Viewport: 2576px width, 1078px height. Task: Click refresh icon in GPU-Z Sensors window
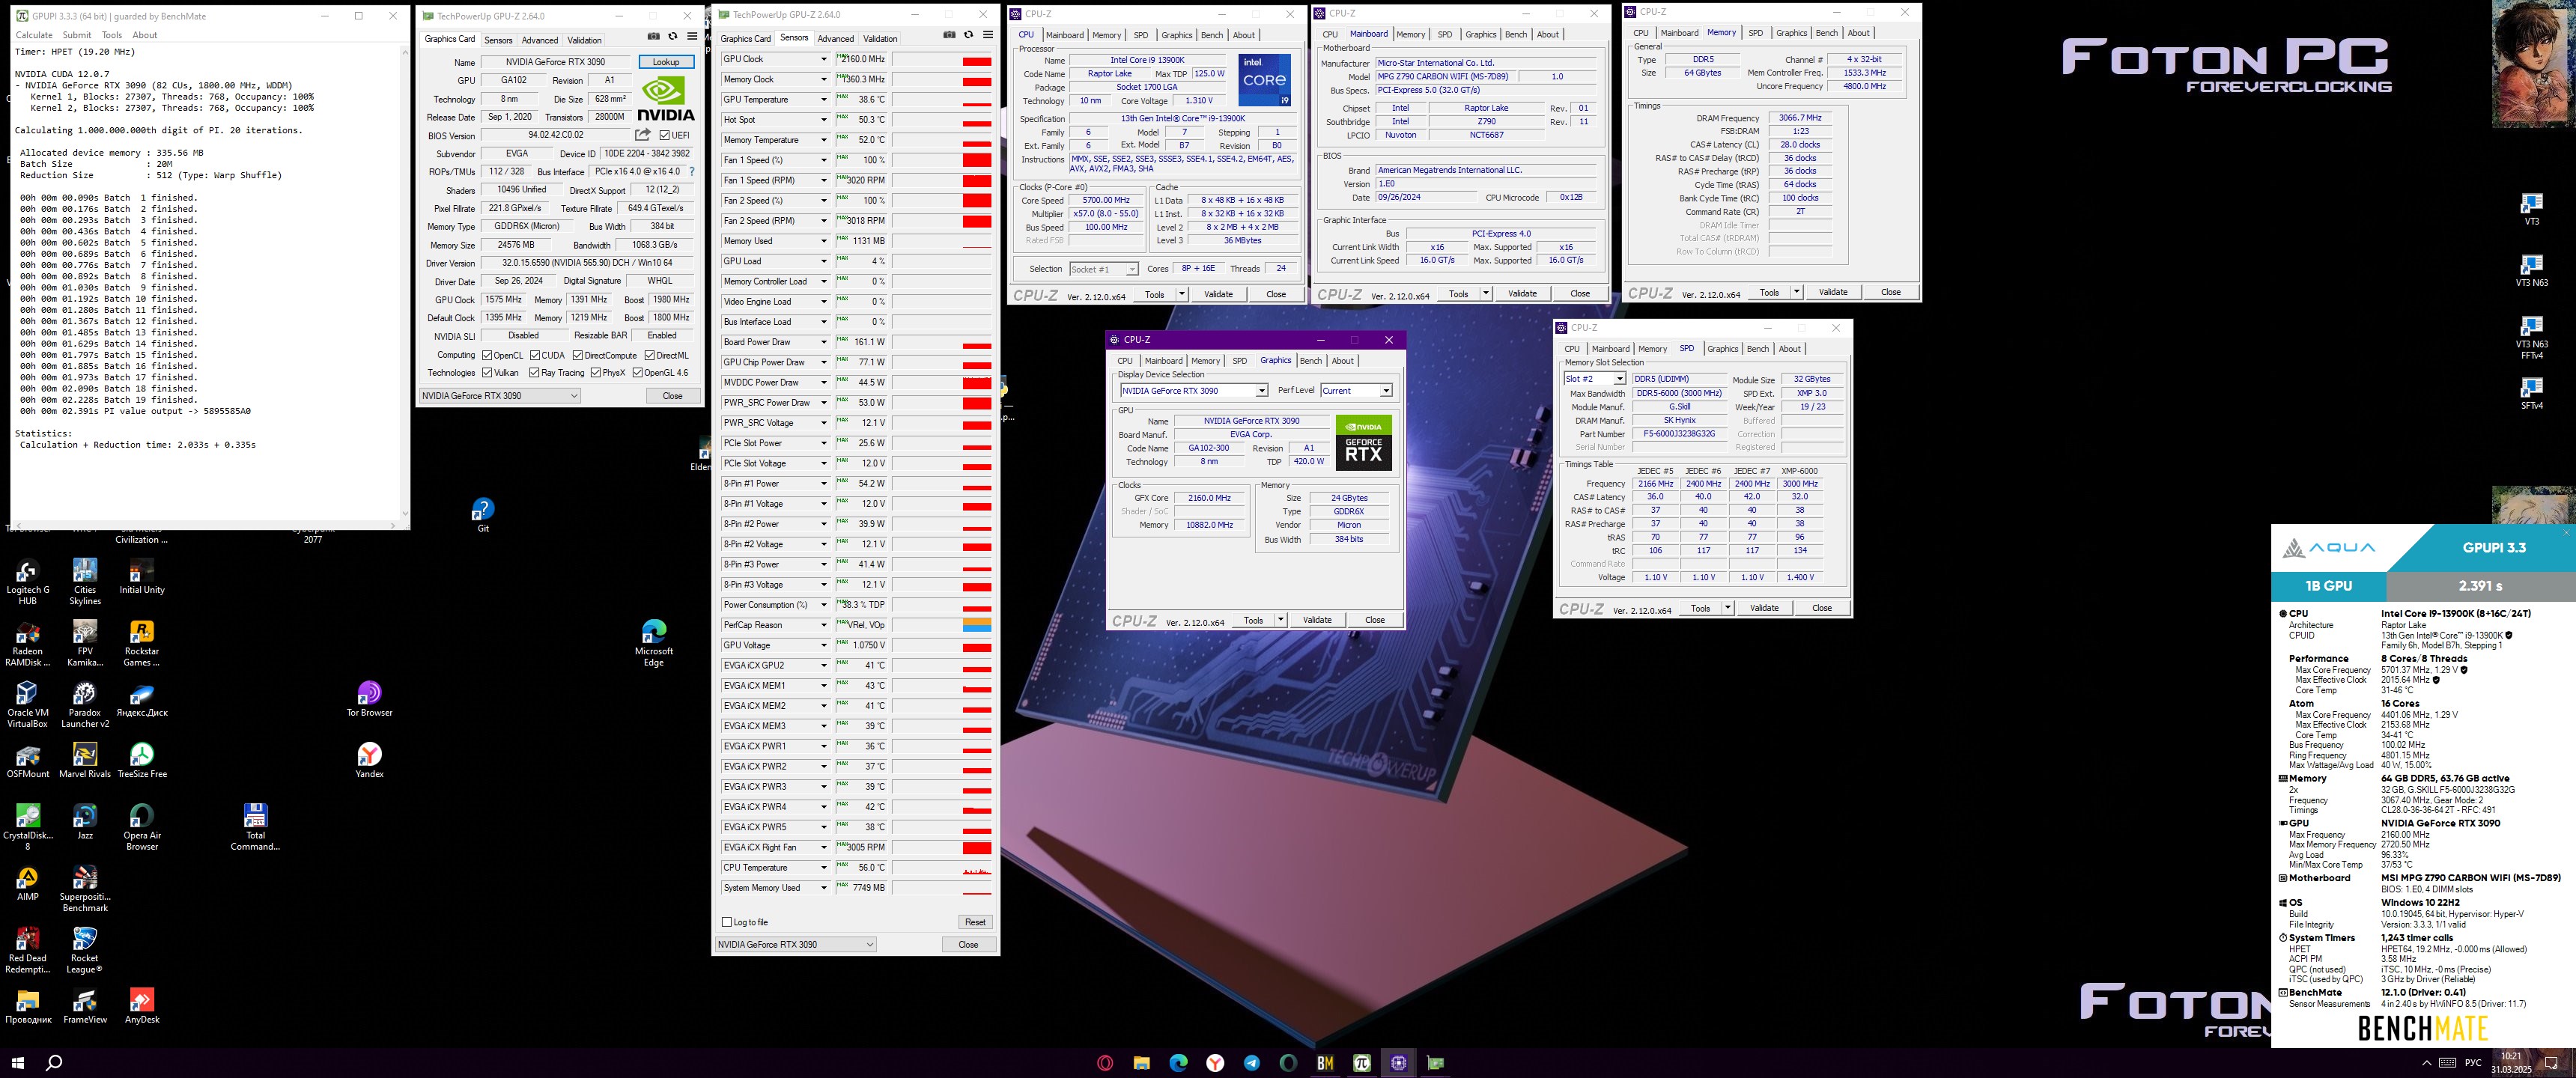[968, 35]
